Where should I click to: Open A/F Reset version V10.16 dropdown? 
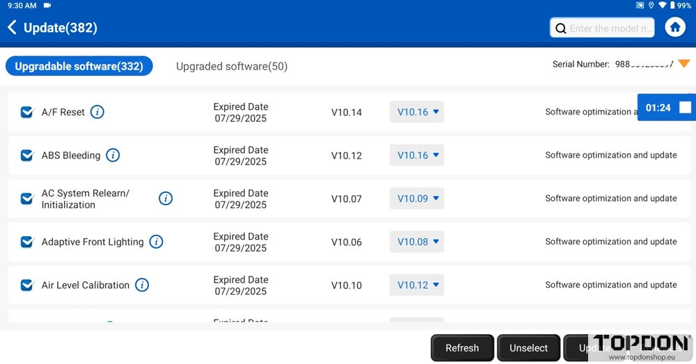coord(417,112)
